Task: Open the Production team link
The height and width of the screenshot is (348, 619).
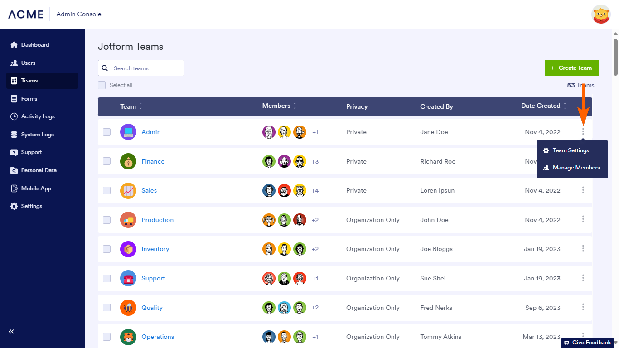Action: click(157, 220)
